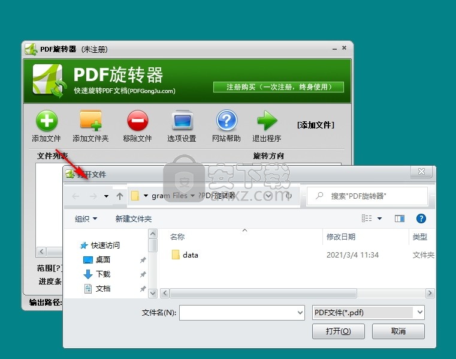Click PDF rotator logo in green header
The image size is (456, 359).
tap(49, 80)
